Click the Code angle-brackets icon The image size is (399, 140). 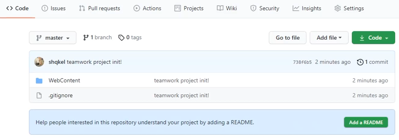pyautogui.click(x=9, y=8)
